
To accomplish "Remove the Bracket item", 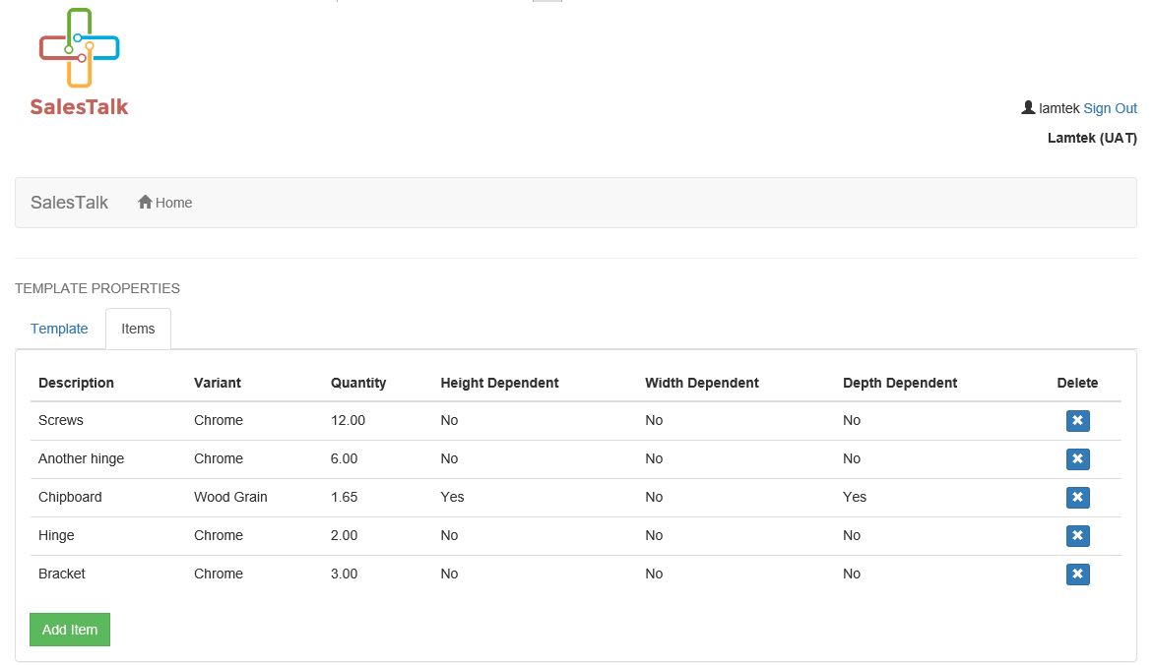I will pos(1077,574).
